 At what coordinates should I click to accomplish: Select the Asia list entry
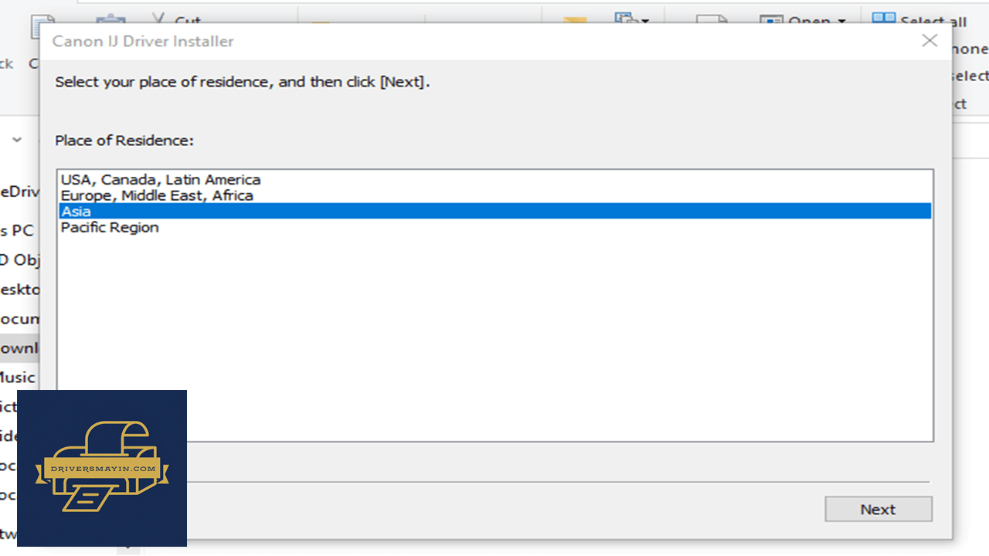pyautogui.click(x=494, y=211)
